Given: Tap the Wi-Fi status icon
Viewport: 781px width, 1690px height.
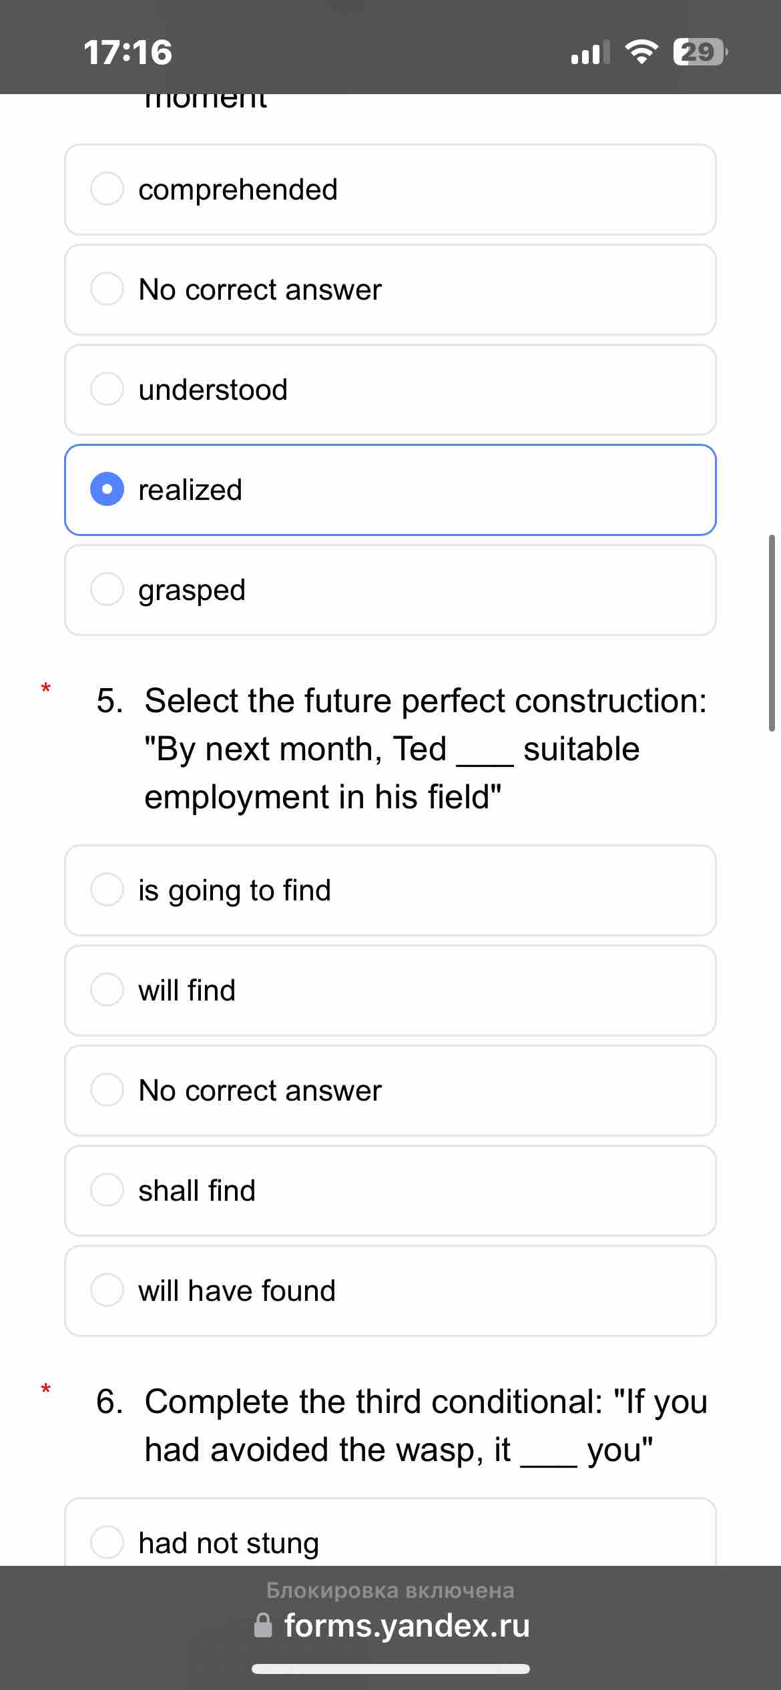Looking at the screenshot, I should [x=641, y=52].
